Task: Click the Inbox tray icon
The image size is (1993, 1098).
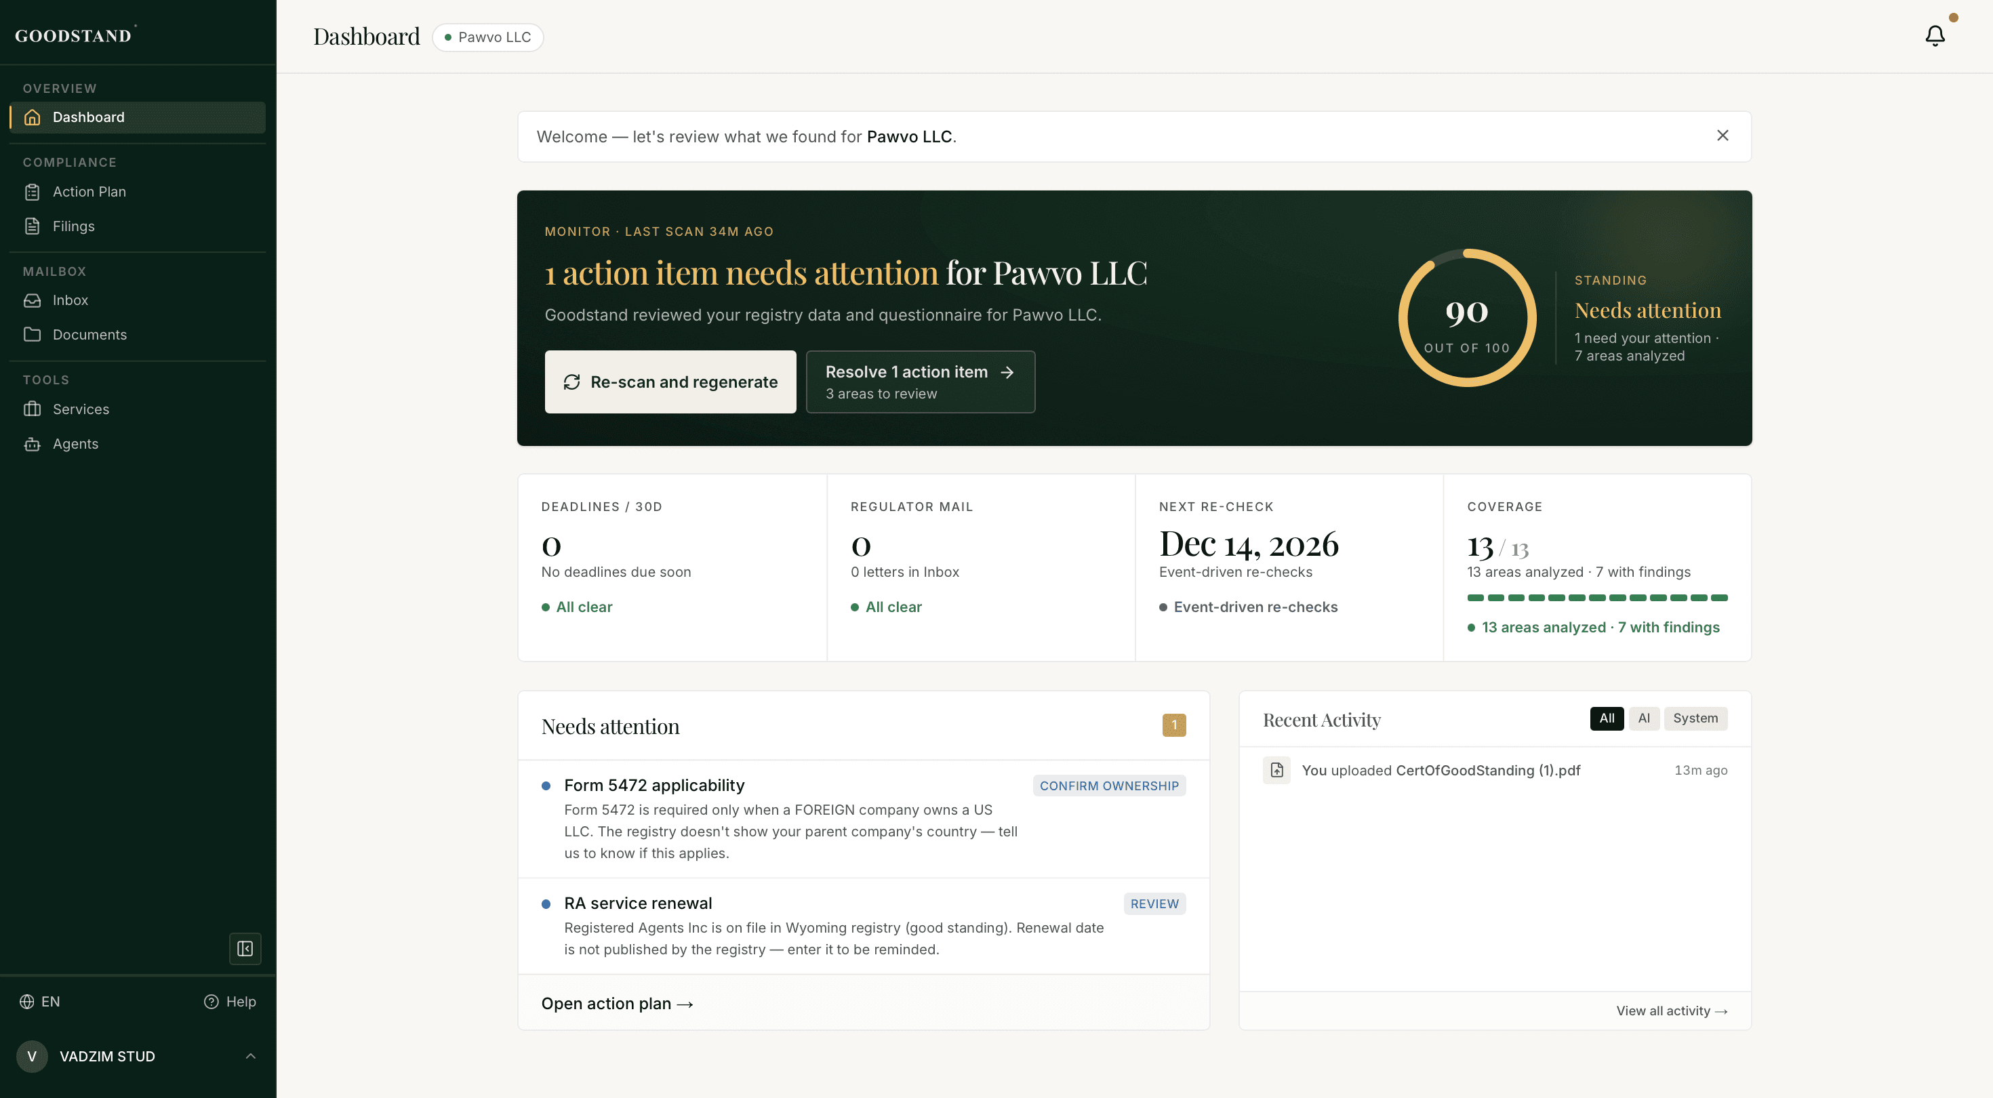Action: (x=32, y=300)
